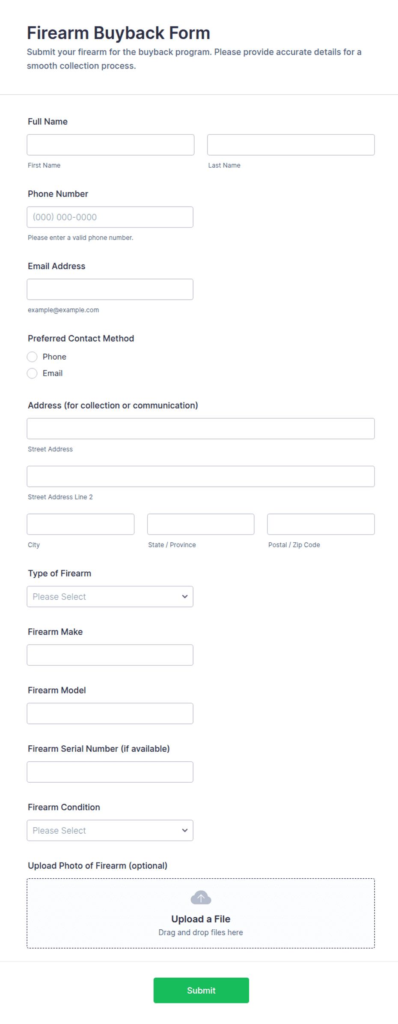Click the Firearm Make text box
Screen dimensions: 398x1024
click(110, 655)
